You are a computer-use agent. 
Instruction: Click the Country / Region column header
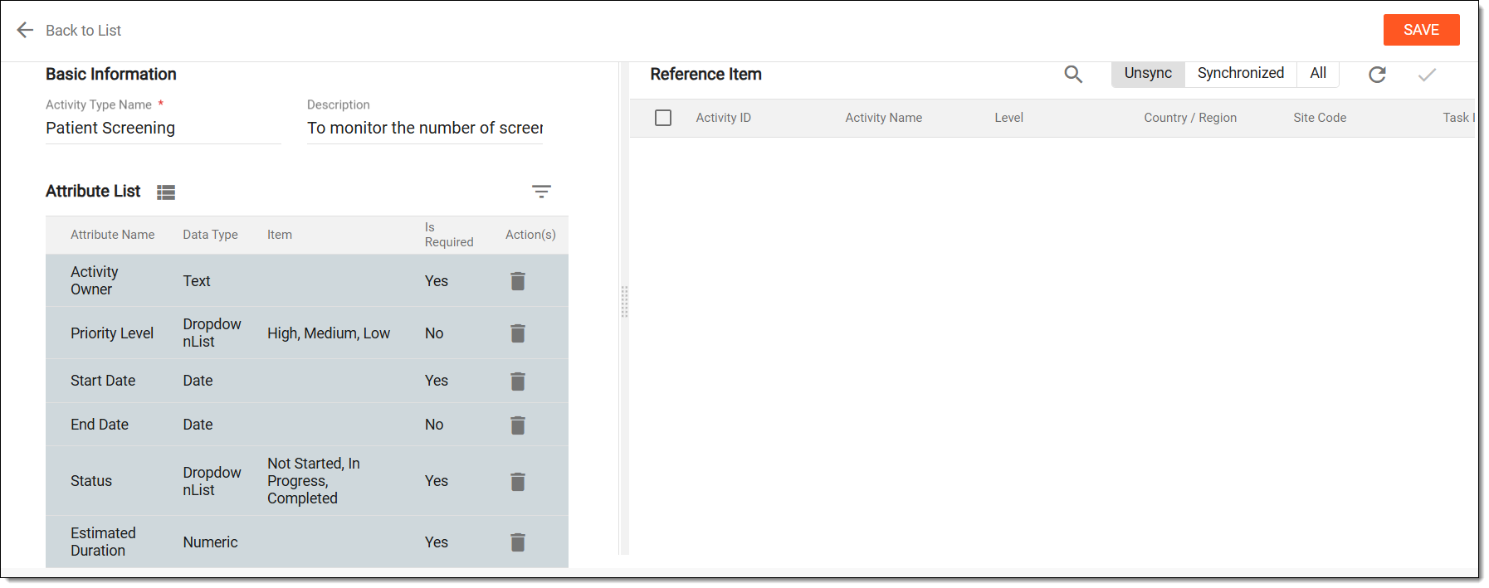pyautogui.click(x=1190, y=118)
